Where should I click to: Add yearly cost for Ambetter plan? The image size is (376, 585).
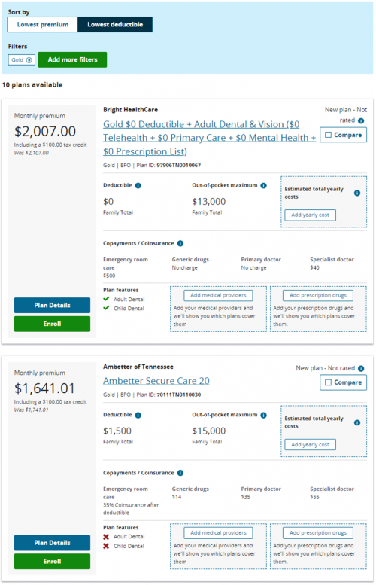tap(310, 445)
